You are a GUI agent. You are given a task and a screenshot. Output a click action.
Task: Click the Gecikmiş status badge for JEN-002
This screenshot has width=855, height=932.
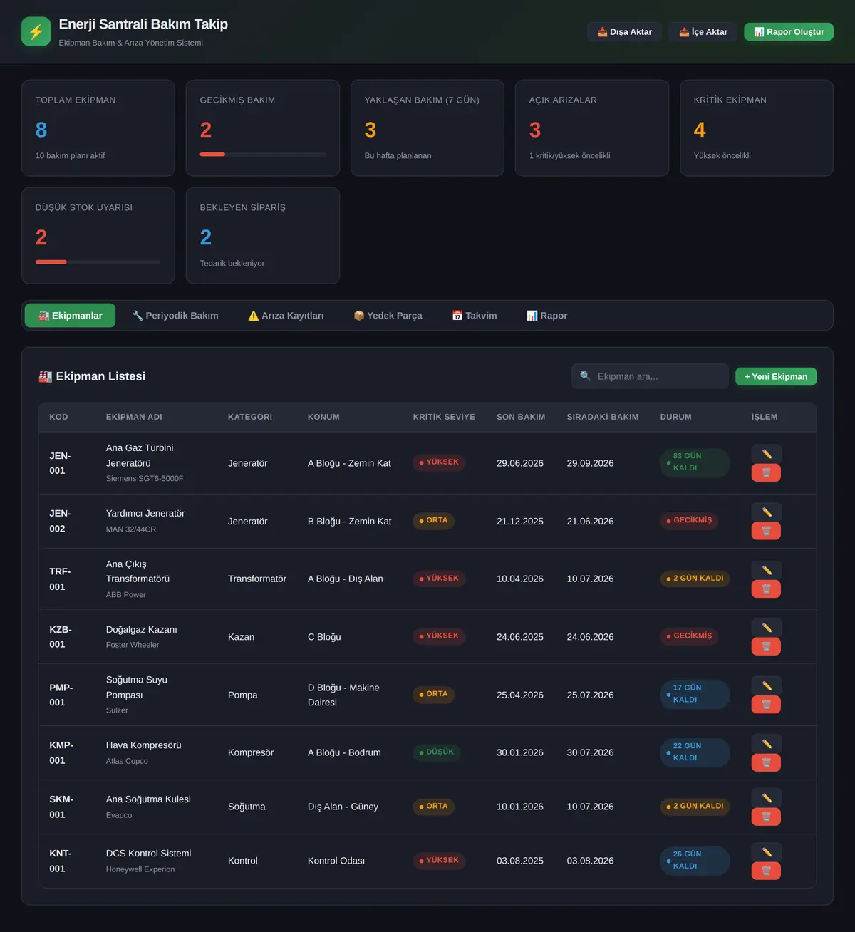(689, 520)
